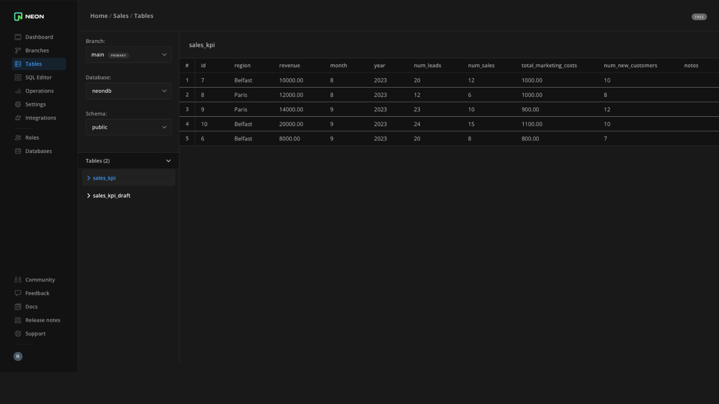
Task: Open the SQL Editor
Action: coord(39,78)
